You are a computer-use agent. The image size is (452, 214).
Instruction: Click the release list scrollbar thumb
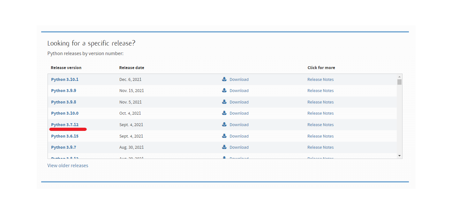tap(399, 82)
